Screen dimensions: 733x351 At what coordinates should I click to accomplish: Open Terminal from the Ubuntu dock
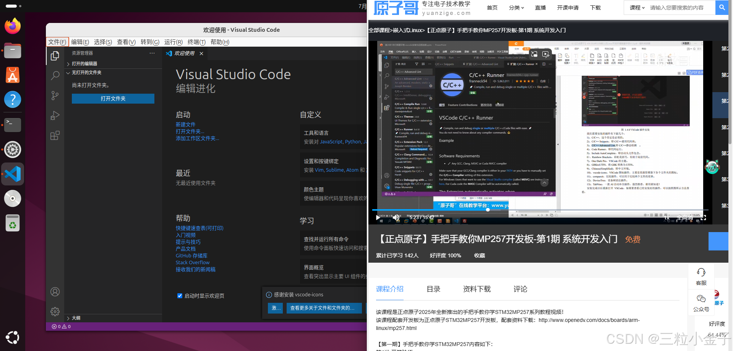click(x=13, y=124)
